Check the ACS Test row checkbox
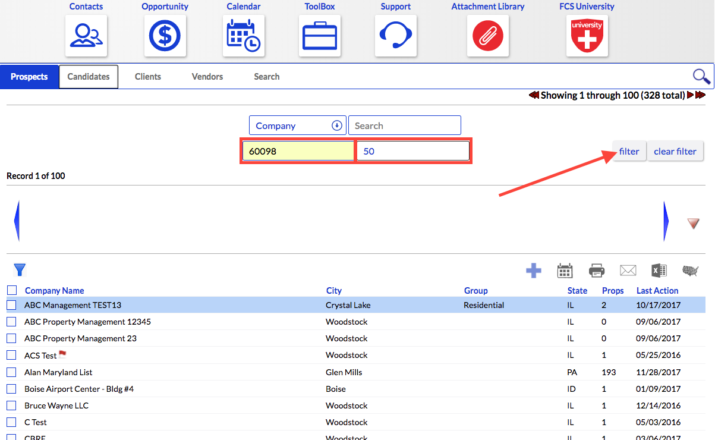 pyautogui.click(x=12, y=355)
